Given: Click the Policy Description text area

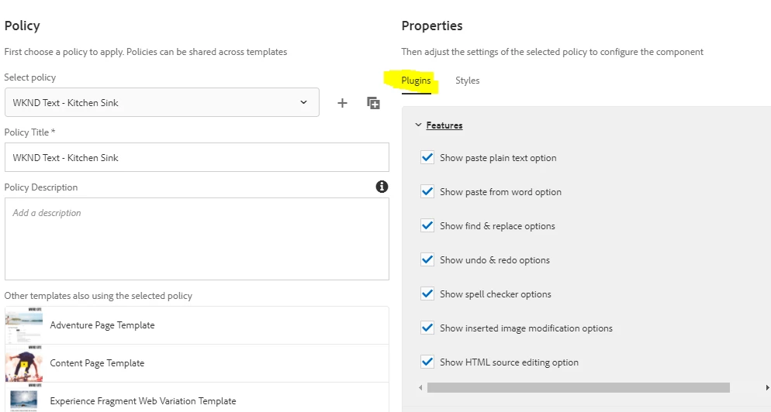Looking at the screenshot, I should 196,239.
